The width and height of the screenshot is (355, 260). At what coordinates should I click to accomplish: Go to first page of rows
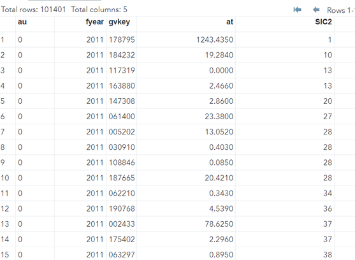pos(297,10)
